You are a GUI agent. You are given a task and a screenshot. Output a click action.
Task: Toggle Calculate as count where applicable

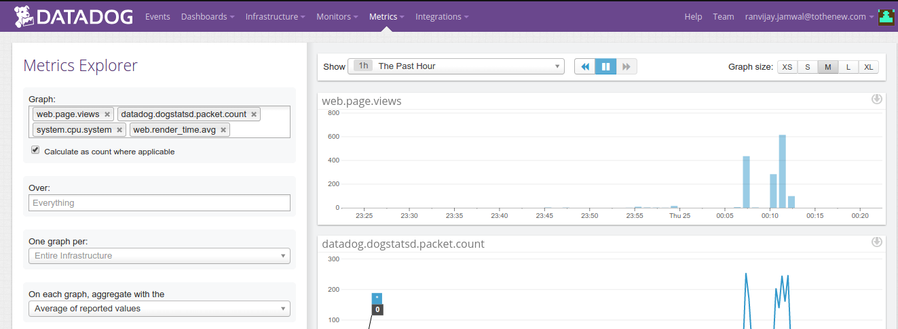[x=35, y=150]
